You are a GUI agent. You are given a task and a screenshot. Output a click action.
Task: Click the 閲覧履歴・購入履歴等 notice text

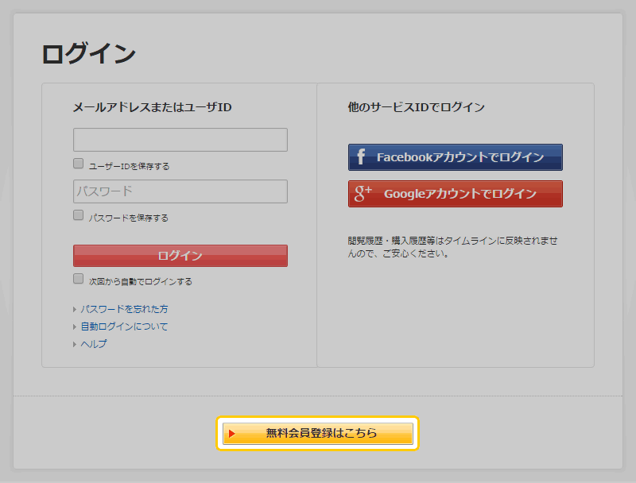click(x=452, y=247)
